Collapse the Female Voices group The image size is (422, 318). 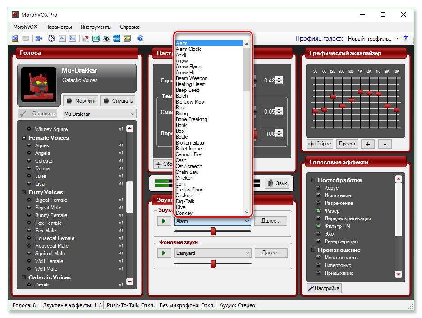click(x=22, y=138)
